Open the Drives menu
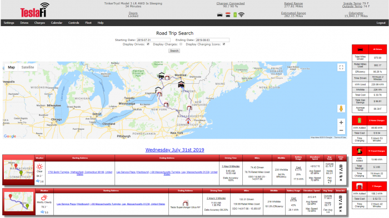Screen dimensions: 389x218 pyautogui.click(x=24, y=23)
